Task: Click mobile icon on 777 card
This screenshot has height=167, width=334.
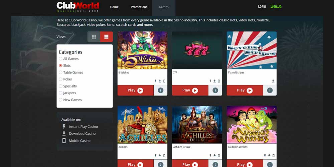Action: point(219,81)
